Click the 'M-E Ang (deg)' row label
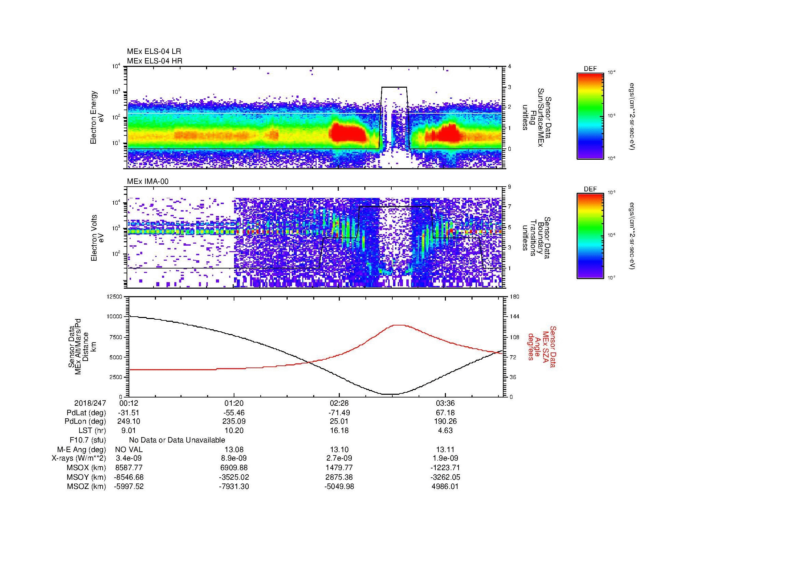This screenshot has height=564, width=798. [81, 450]
